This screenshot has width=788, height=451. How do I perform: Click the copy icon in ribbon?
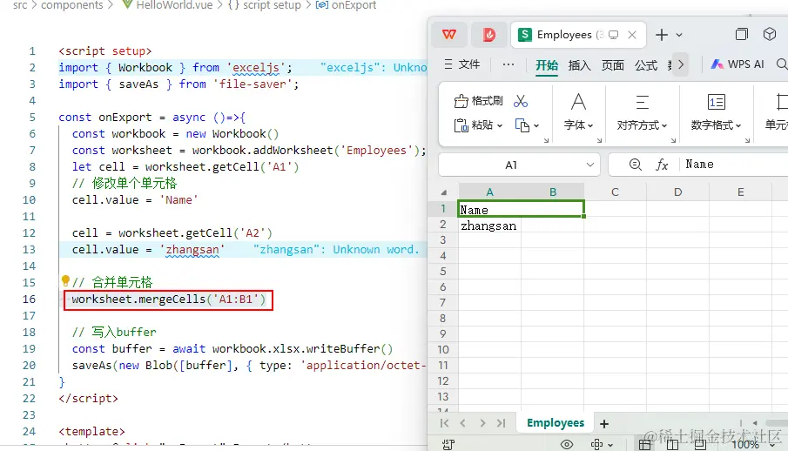click(x=522, y=125)
